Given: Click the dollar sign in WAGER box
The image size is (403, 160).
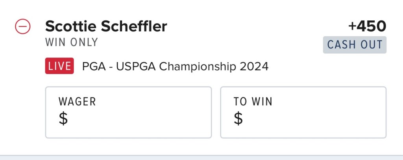Looking at the screenshot, I should coord(63,118).
